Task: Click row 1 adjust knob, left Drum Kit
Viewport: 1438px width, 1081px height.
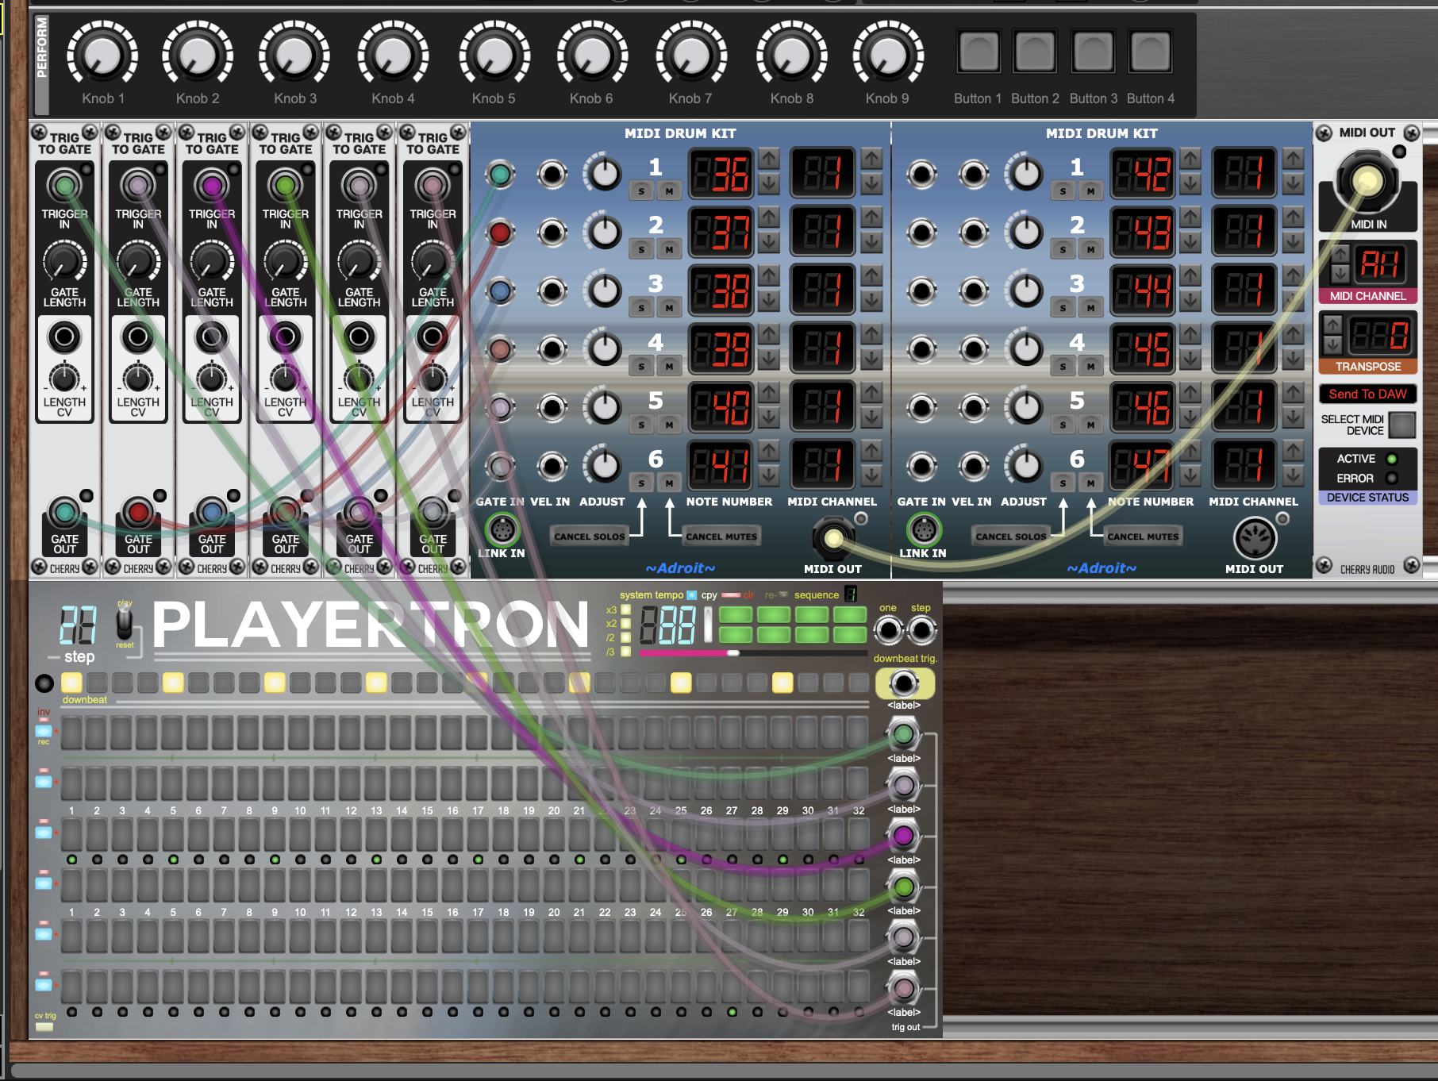Action: [x=604, y=174]
